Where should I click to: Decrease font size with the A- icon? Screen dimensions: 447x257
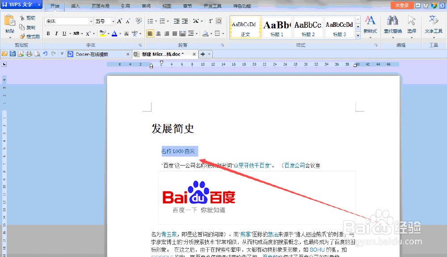tap(128, 21)
